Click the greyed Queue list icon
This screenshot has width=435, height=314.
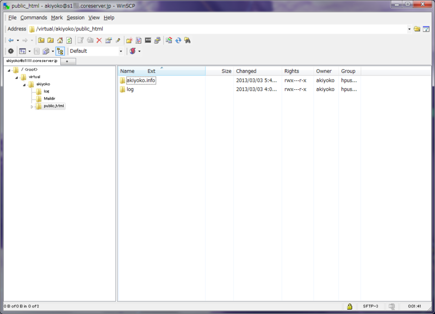pyautogui.click(x=36, y=51)
